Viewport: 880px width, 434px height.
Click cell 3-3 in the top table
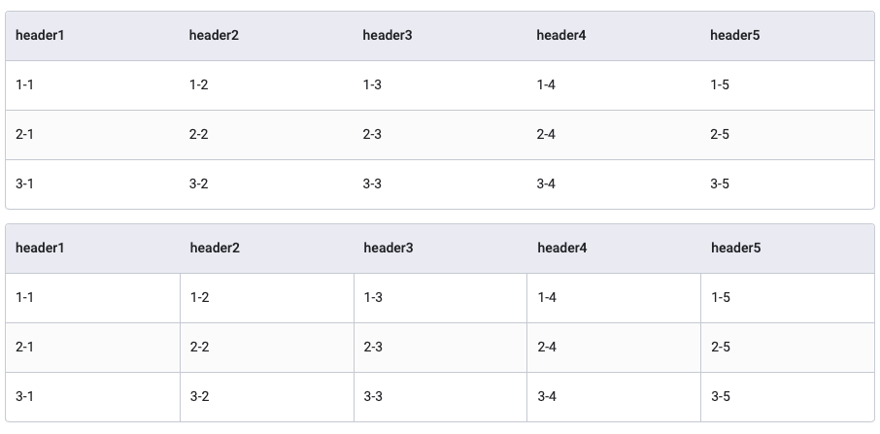coord(372,184)
